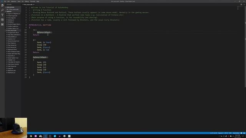Open the Debug view icon
The image size is (246, 138).
[2, 20]
